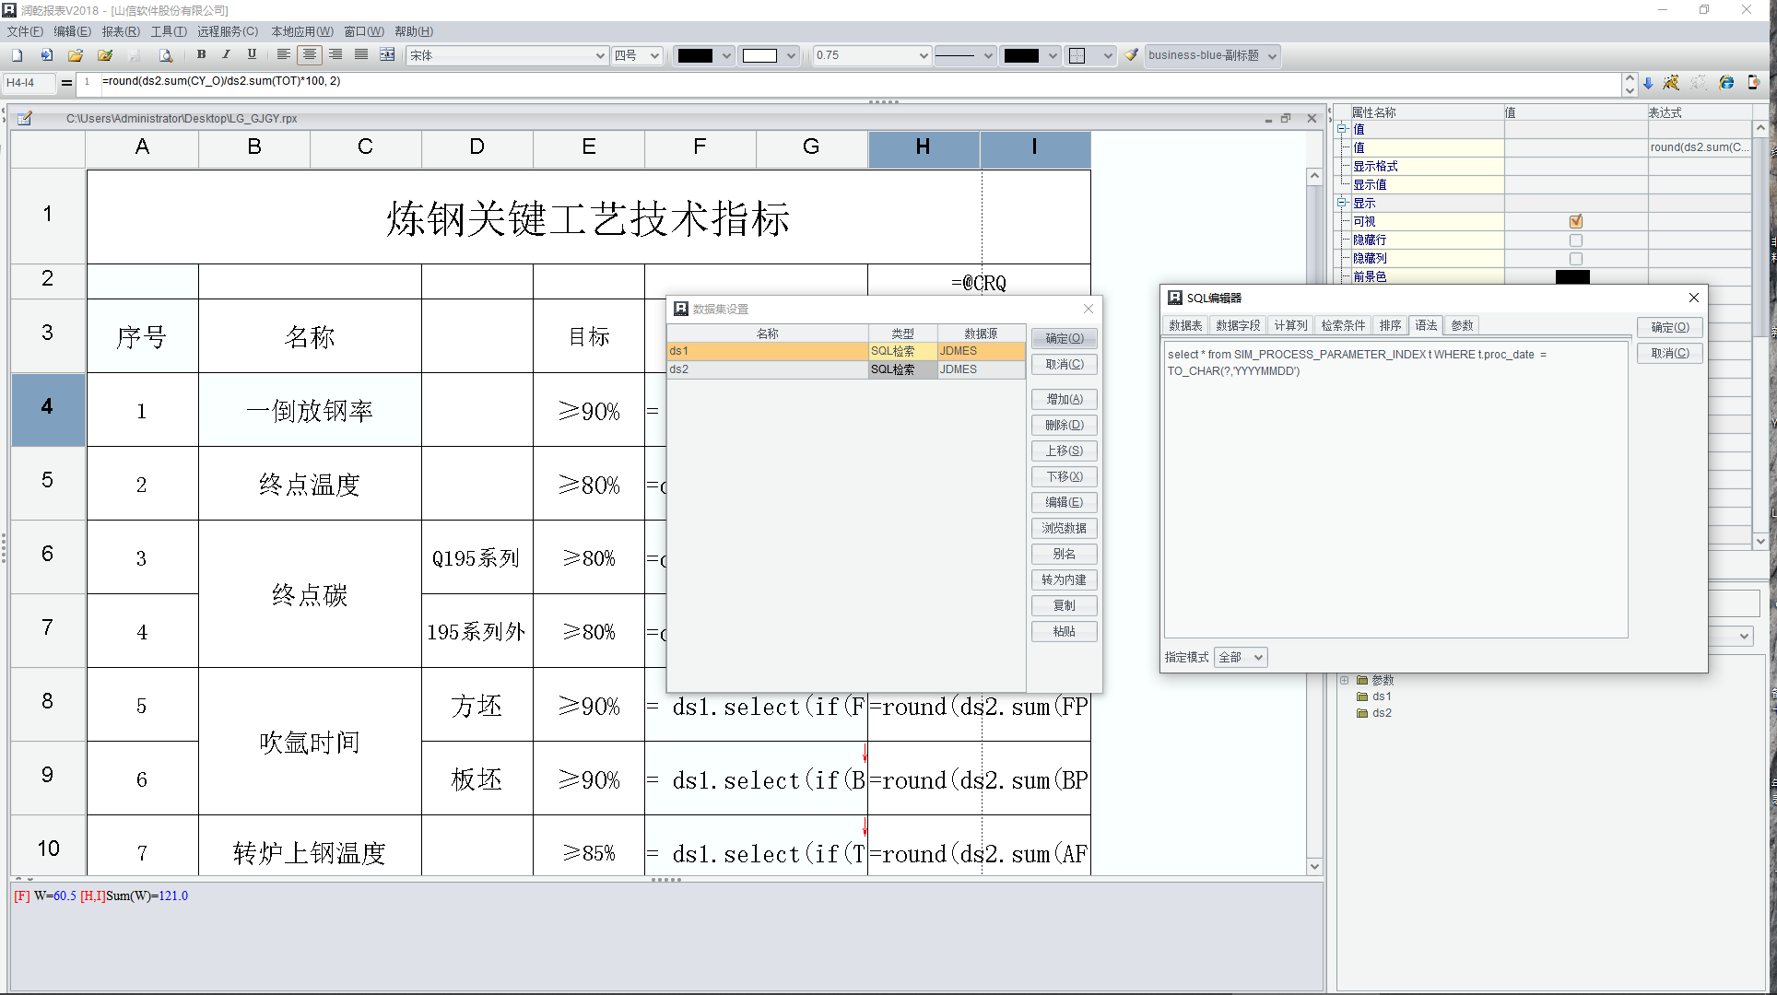Screen dimensions: 1777x995
Task: Uncheck the 可视 visibility checkbox
Action: tap(1576, 221)
